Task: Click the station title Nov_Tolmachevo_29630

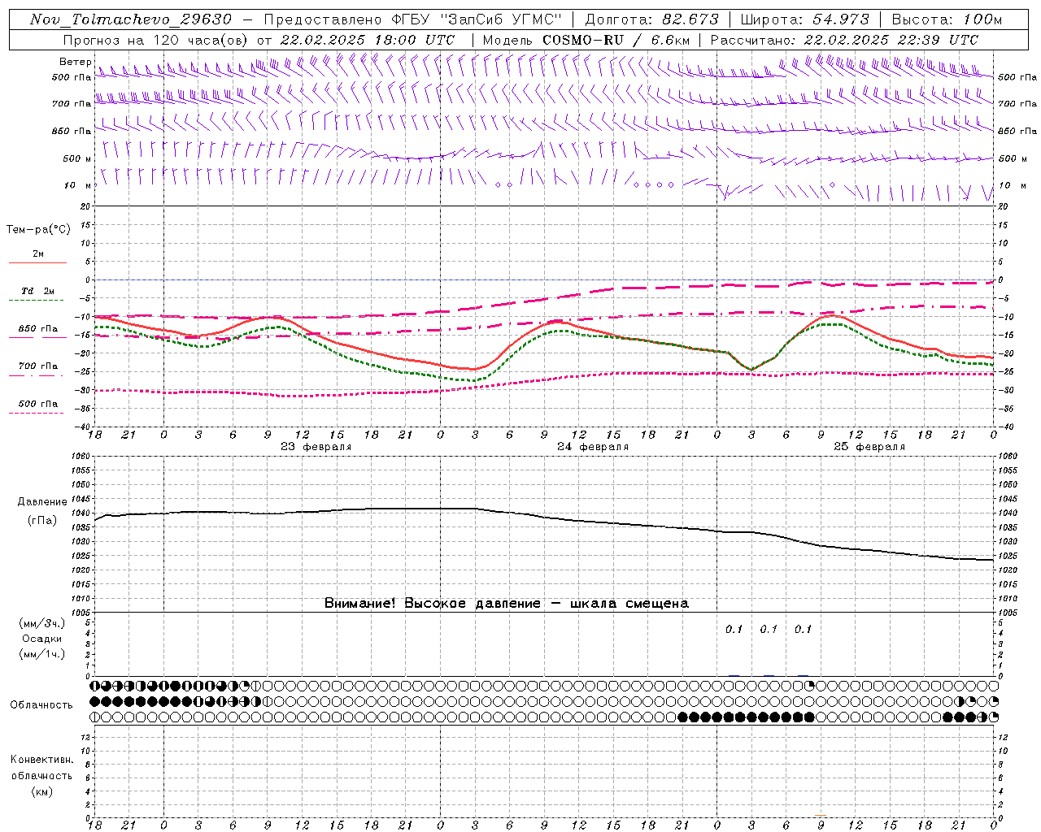Action: point(131,19)
